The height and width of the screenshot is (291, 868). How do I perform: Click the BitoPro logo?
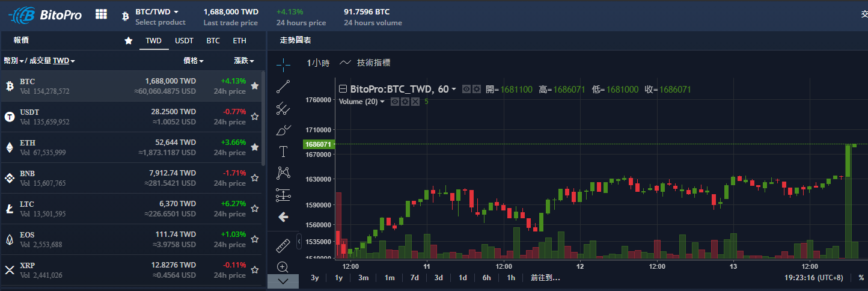(x=45, y=14)
